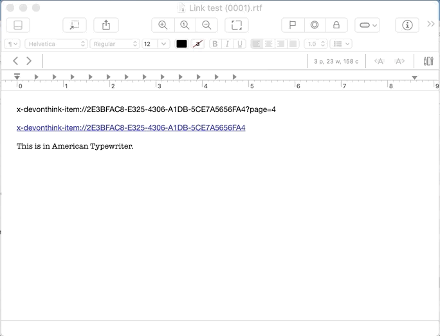Go back with the left chevron
This screenshot has width=440, height=336.
[x=15, y=61]
